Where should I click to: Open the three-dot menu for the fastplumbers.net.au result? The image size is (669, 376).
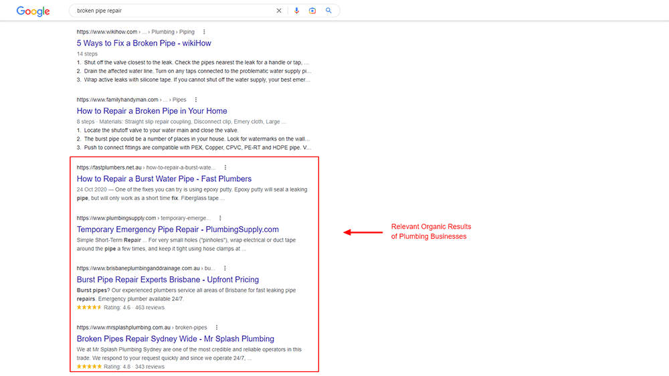pyautogui.click(x=225, y=168)
